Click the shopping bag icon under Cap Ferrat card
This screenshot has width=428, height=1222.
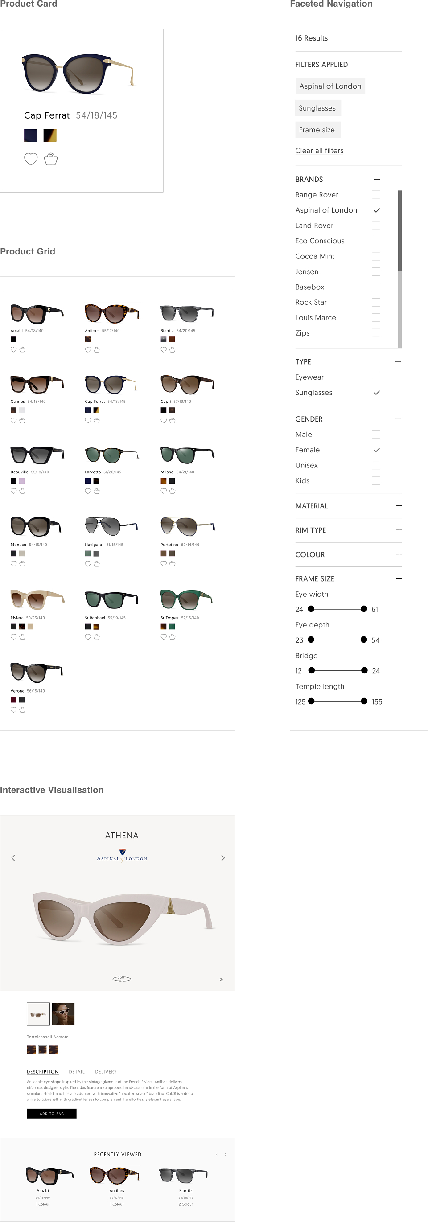click(x=51, y=159)
